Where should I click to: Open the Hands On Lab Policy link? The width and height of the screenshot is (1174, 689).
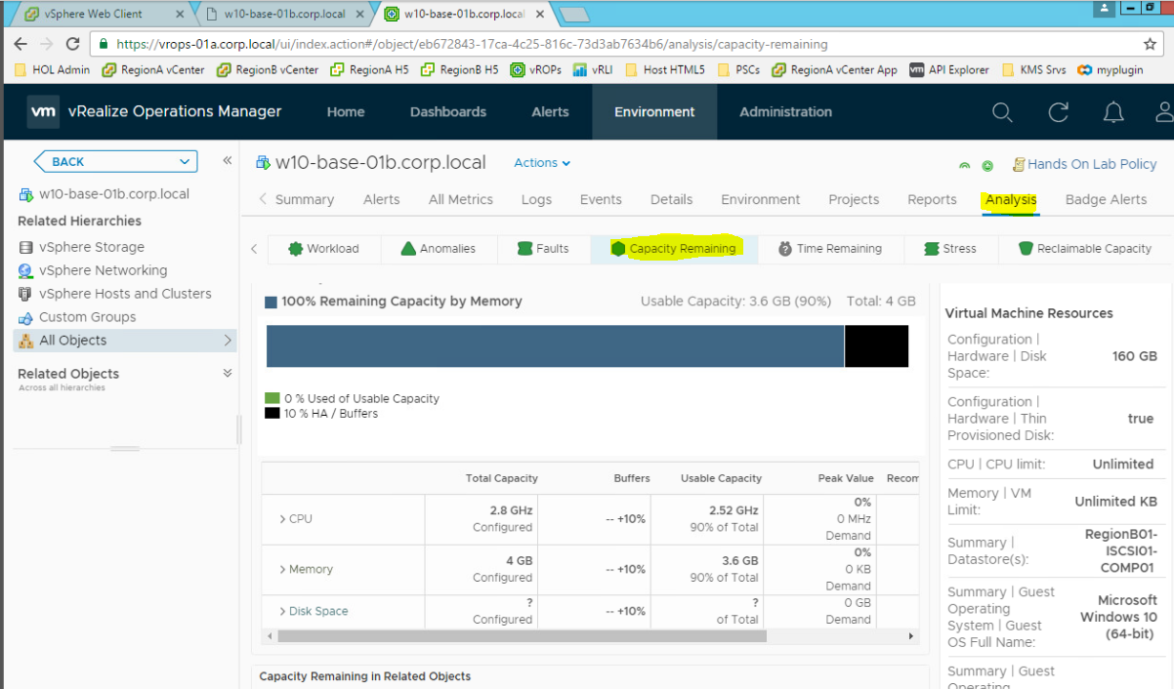[1092, 164]
